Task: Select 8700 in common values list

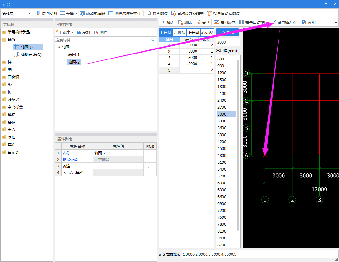Action: pos(226,245)
